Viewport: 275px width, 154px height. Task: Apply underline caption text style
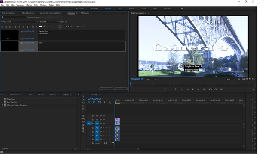click(24, 27)
